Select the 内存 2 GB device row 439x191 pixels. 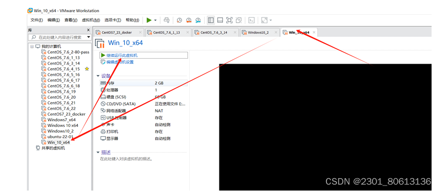[144, 83]
